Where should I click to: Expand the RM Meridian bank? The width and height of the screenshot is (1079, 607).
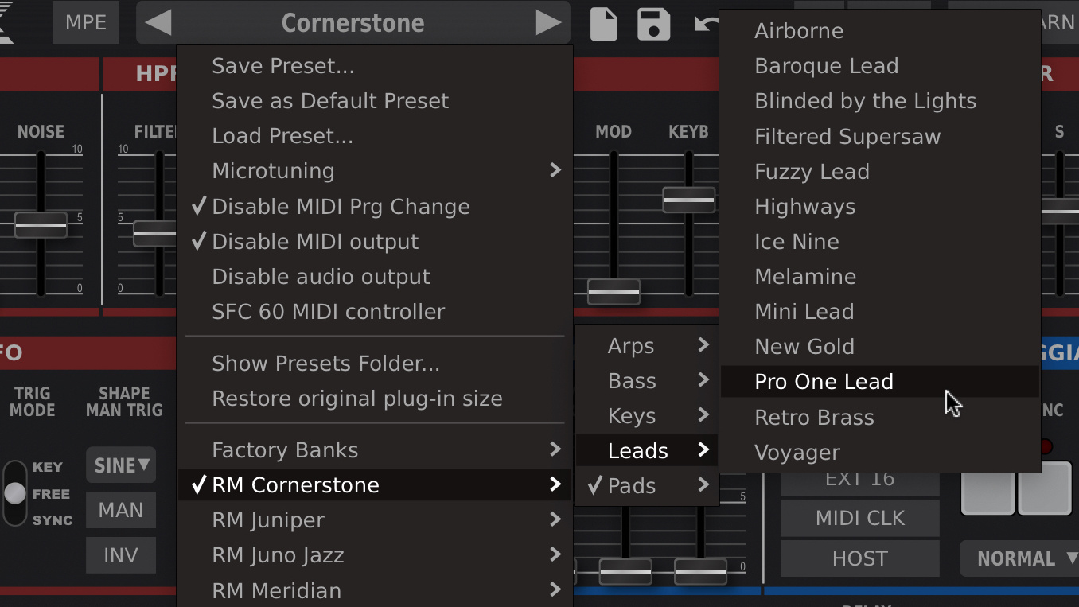(375, 590)
